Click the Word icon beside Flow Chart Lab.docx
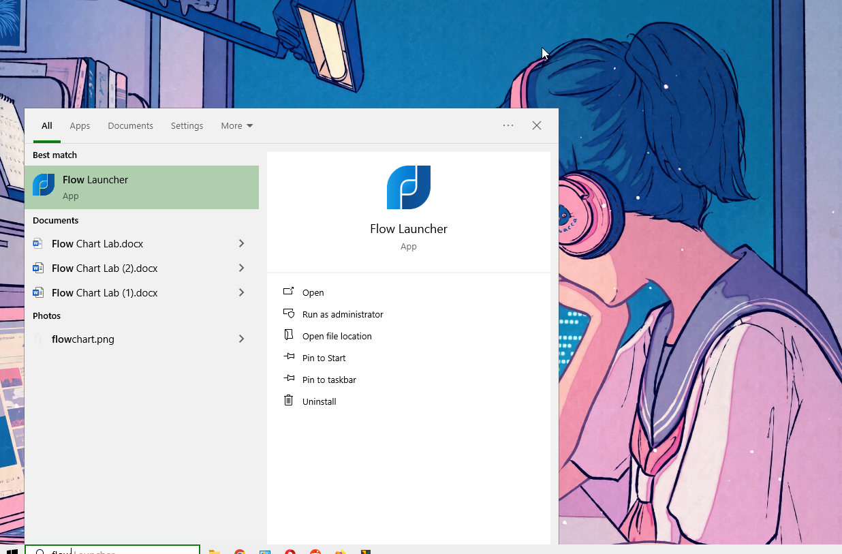The height and width of the screenshot is (554, 842). coord(39,243)
